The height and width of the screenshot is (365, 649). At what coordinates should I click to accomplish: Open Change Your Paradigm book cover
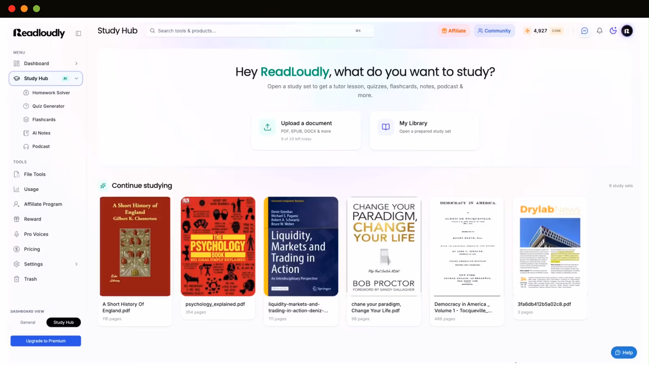384,247
